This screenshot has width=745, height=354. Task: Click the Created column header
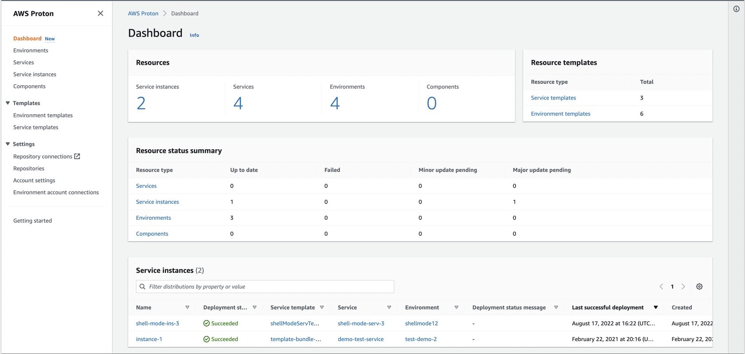pyautogui.click(x=682, y=307)
